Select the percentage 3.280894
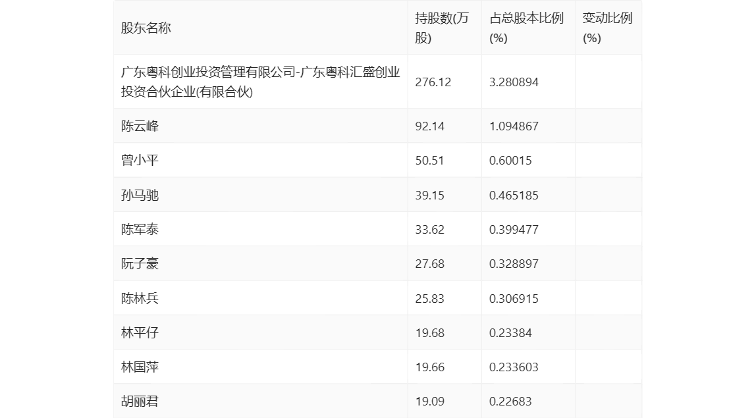The image size is (756, 418). (514, 82)
